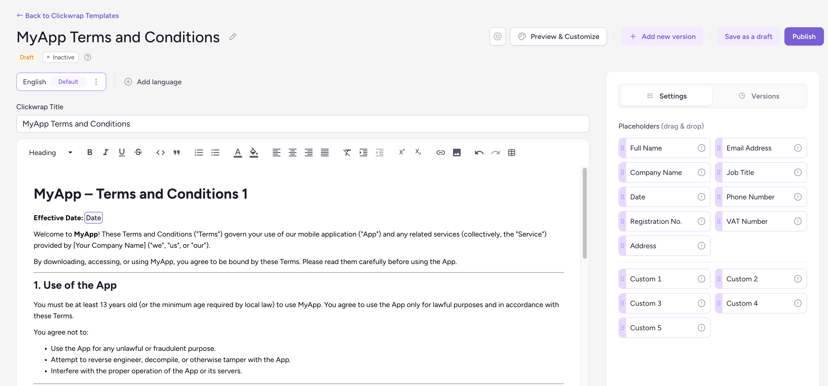Open the English language options menu
The height and width of the screenshot is (386, 828).
(x=96, y=81)
